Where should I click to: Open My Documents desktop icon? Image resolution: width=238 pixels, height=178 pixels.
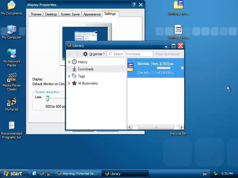[12, 8]
